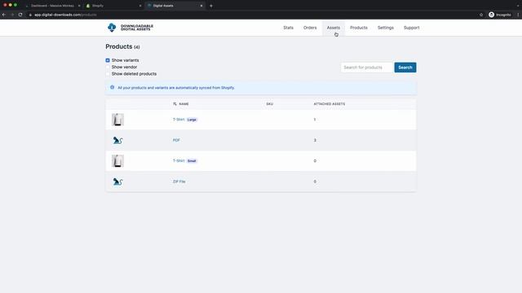Click the T-Shirt Large product thumbnail

click(x=117, y=120)
